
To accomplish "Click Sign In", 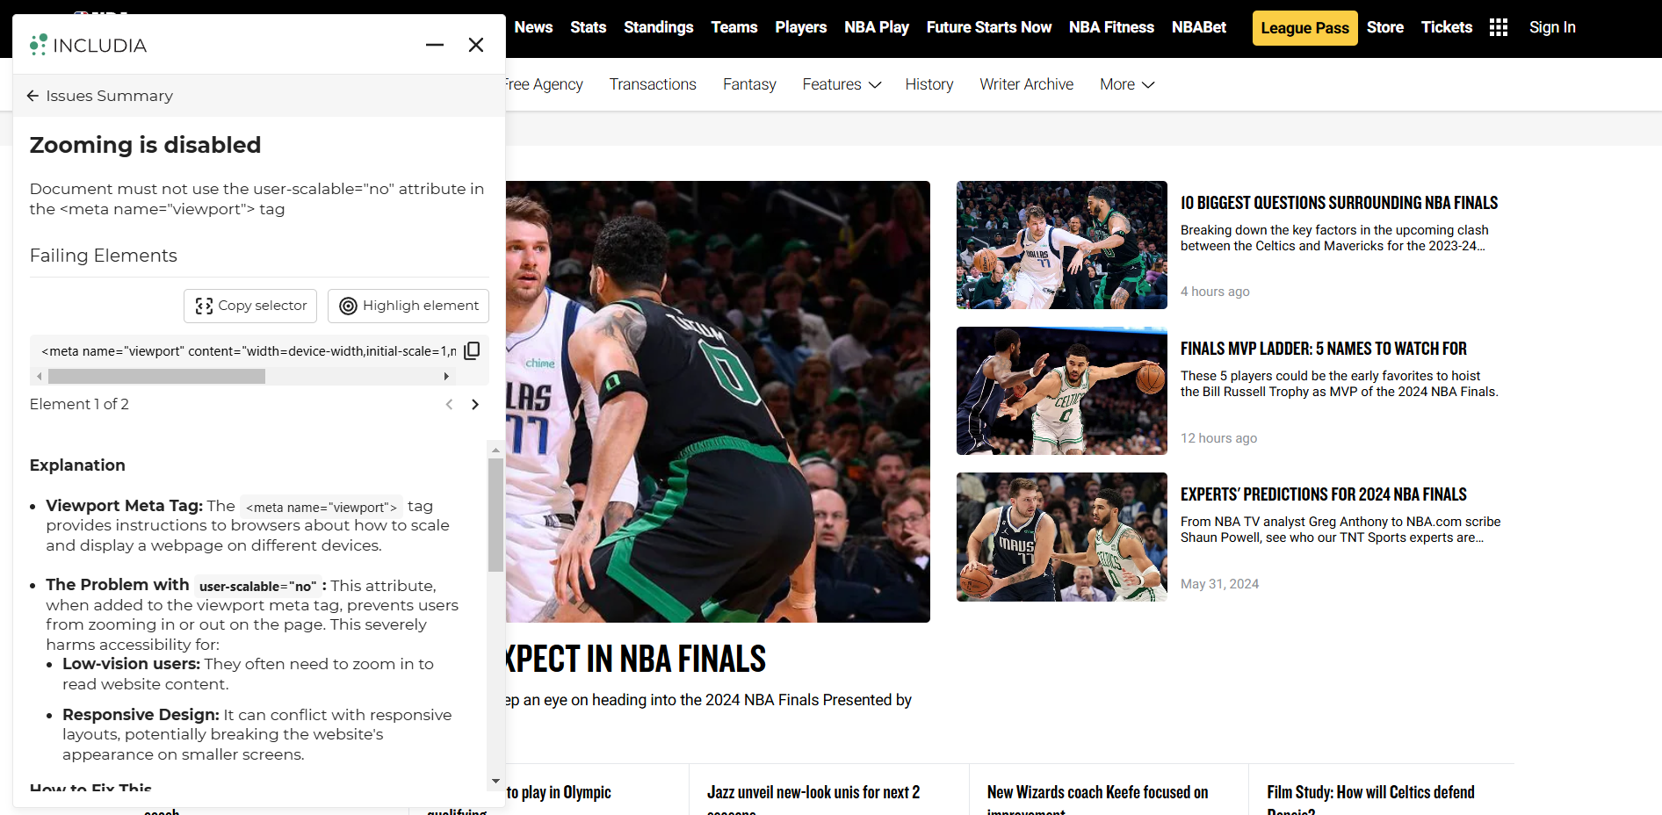I will coord(1552,27).
